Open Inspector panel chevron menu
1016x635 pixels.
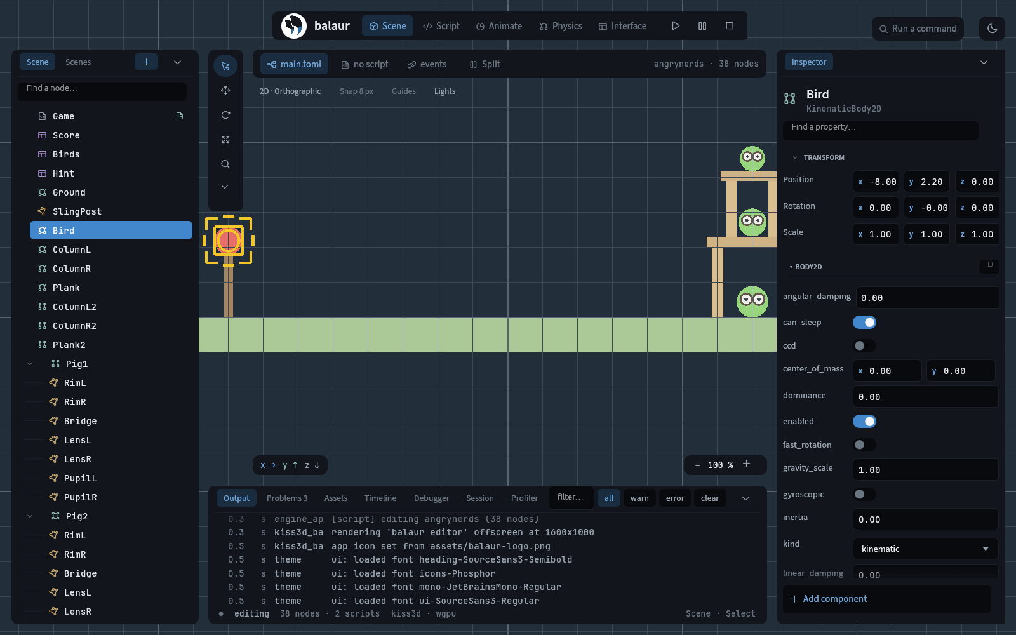(984, 62)
